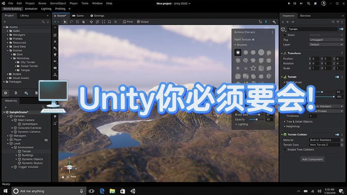Toggle visibility of Player in Hierarchy
347x195 pixels.
click(x=46, y=140)
